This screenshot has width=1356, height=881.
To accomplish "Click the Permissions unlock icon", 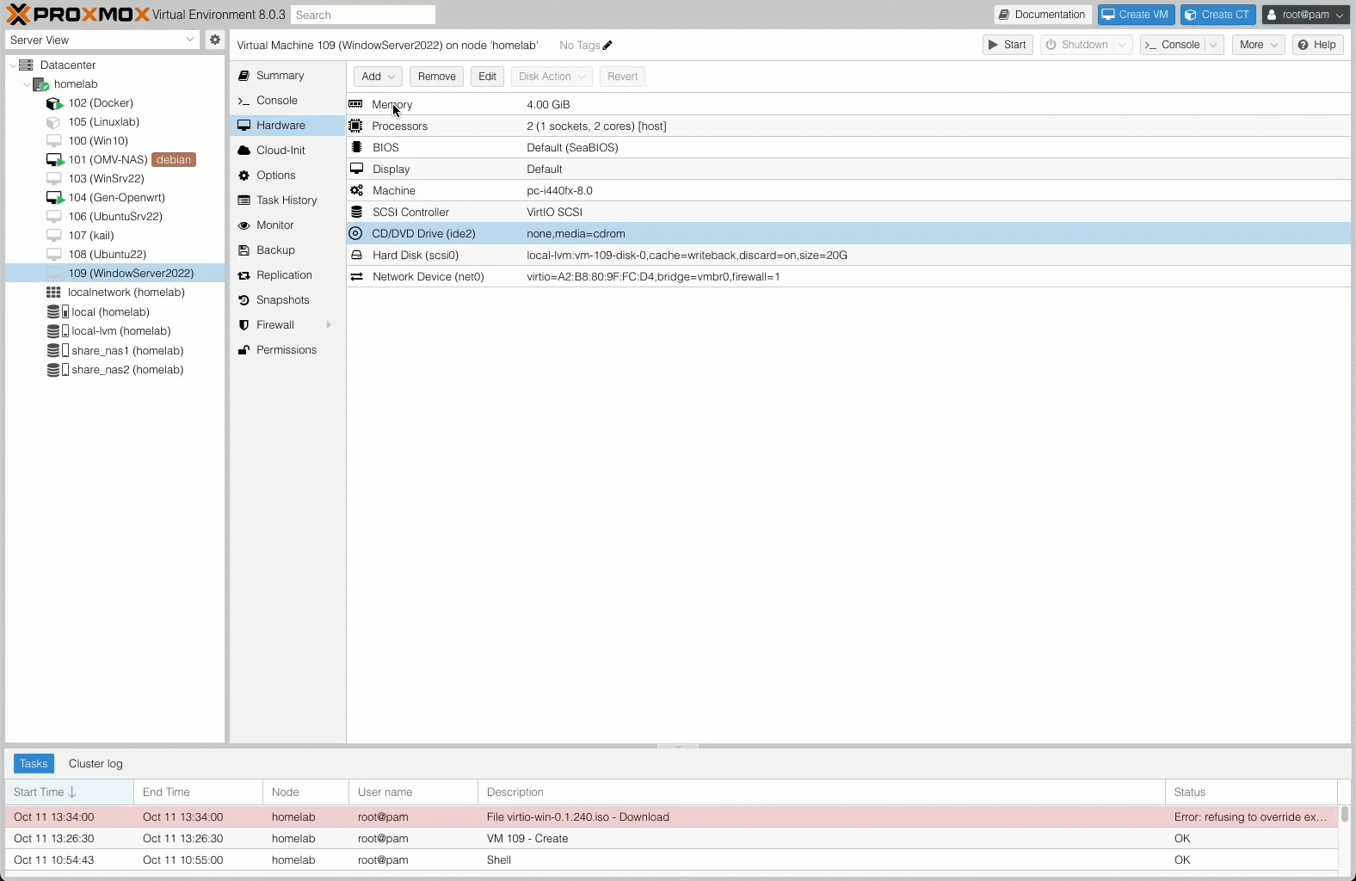I will 243,350.
